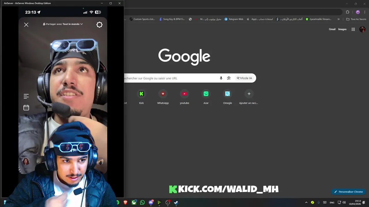Open Discord from the taskbar
The height and width of the screenshot is (207, 369).
[151, 202]
